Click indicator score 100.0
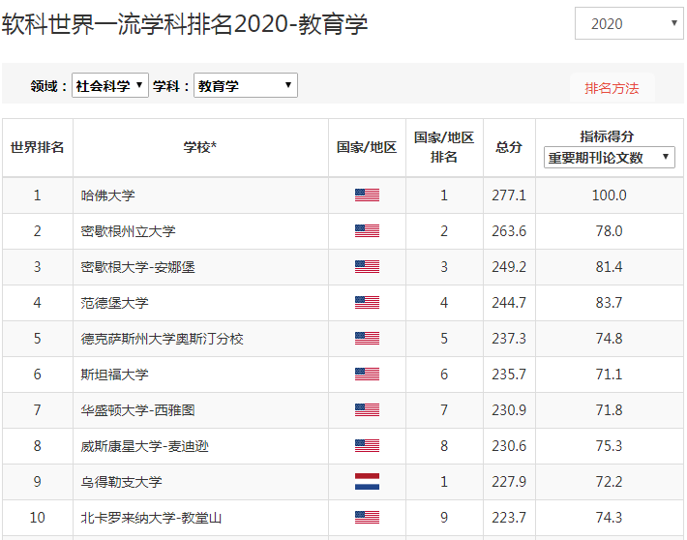This screenshot has height=540, width=687. (609, 195)
